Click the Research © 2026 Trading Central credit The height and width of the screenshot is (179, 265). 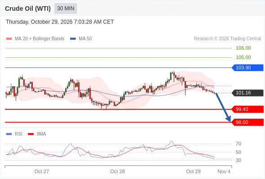pos(227,39)
